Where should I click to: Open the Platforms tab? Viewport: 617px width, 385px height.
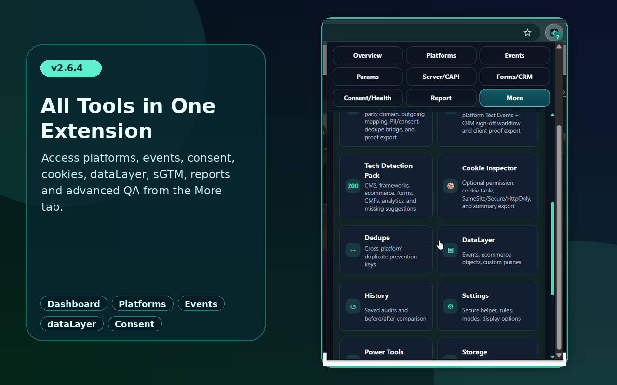pos(441,55)
